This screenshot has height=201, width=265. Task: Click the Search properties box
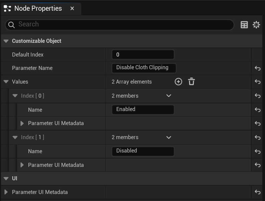pyautogui.click(x=120, y=25)
